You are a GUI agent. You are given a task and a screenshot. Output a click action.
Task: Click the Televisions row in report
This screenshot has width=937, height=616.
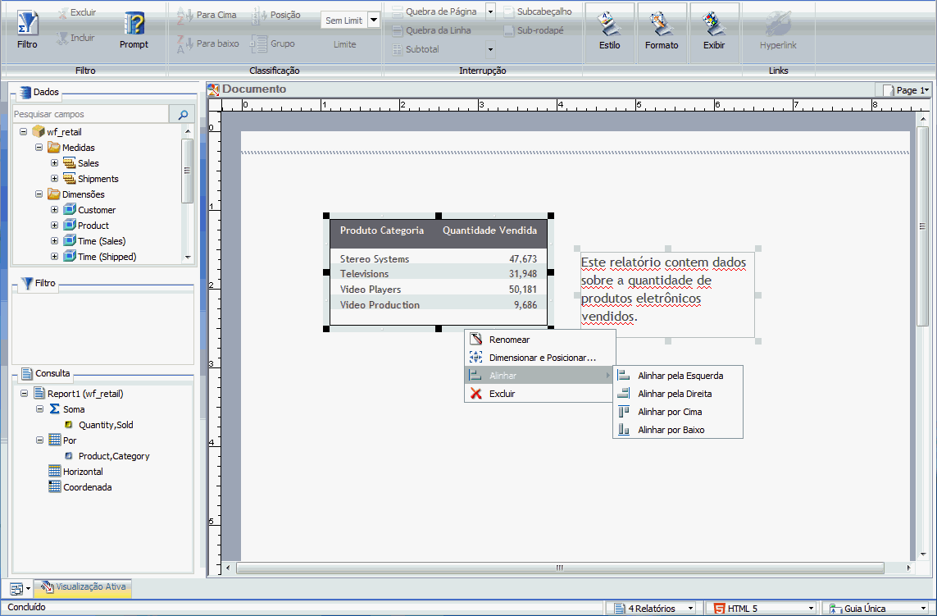pyautogui.click(x=439, y=274)
